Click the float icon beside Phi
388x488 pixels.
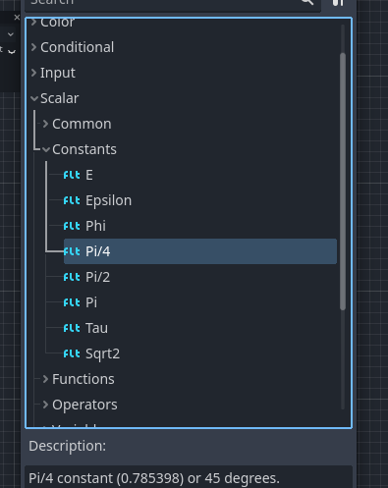tap(72, 226)
